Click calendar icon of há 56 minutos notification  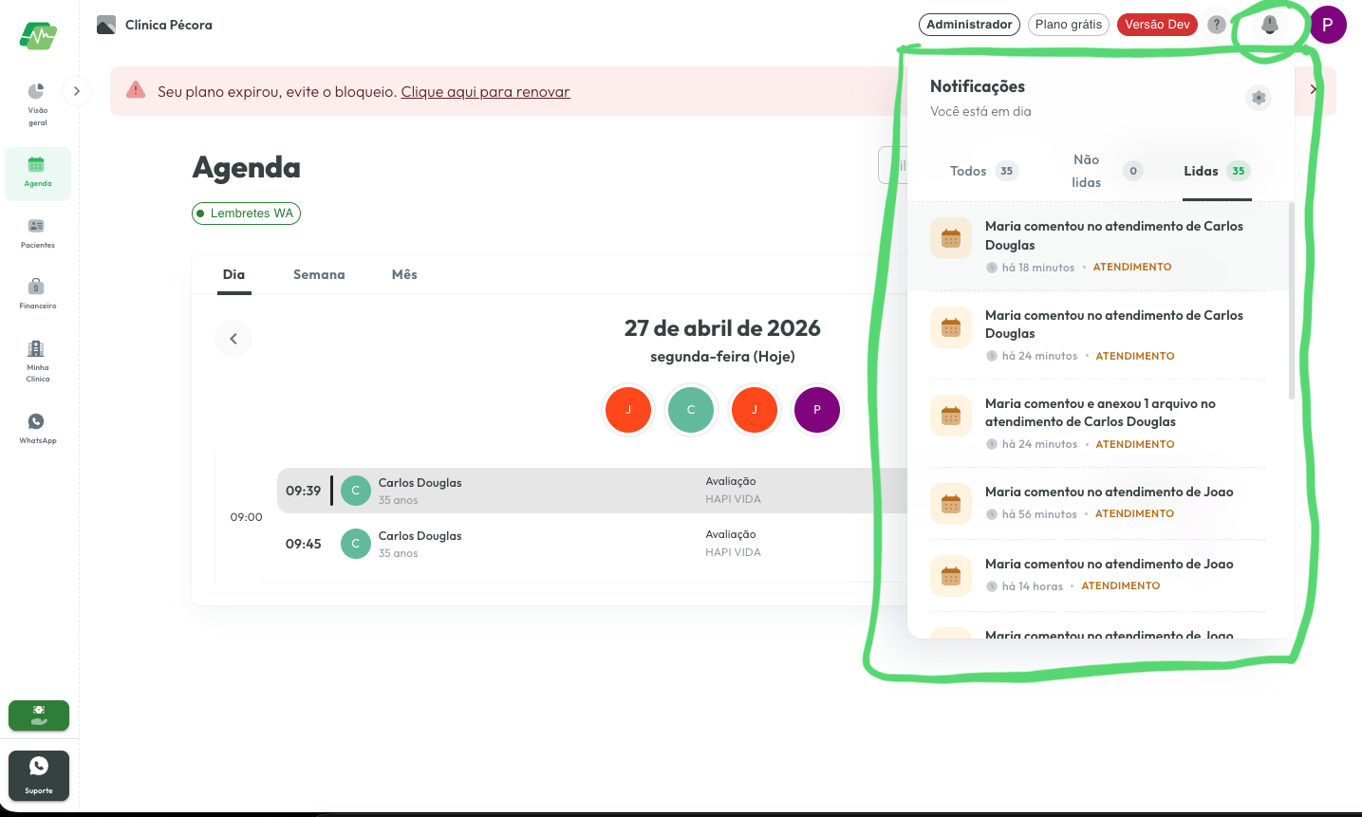pos(951,504)
